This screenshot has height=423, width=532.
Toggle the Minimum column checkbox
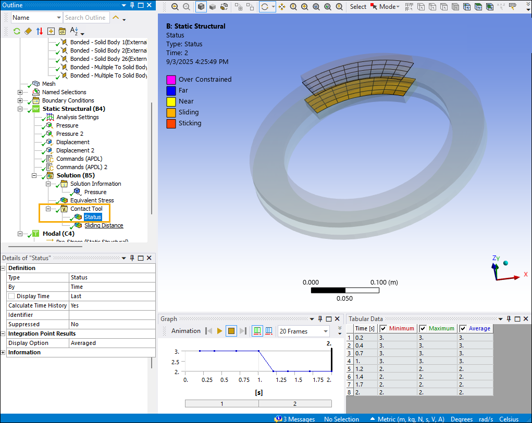383,328
